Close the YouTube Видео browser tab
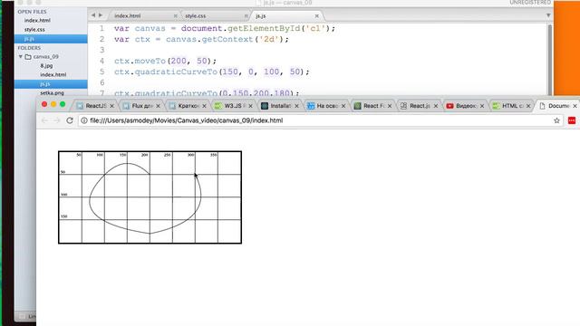This screenshot has height=326, width=580. [x=482, y=106]
